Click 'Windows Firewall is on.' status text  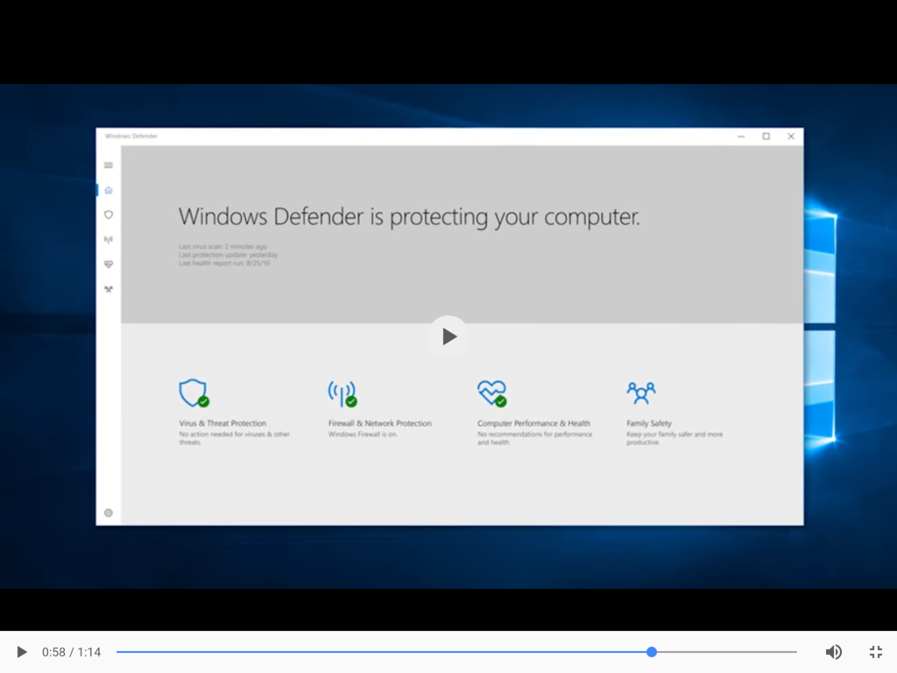pos(363,435)
